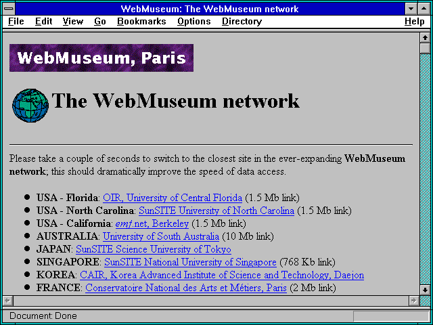Click the horizontal scrollbar track
The image size is (433, 325).
point(210,301)
